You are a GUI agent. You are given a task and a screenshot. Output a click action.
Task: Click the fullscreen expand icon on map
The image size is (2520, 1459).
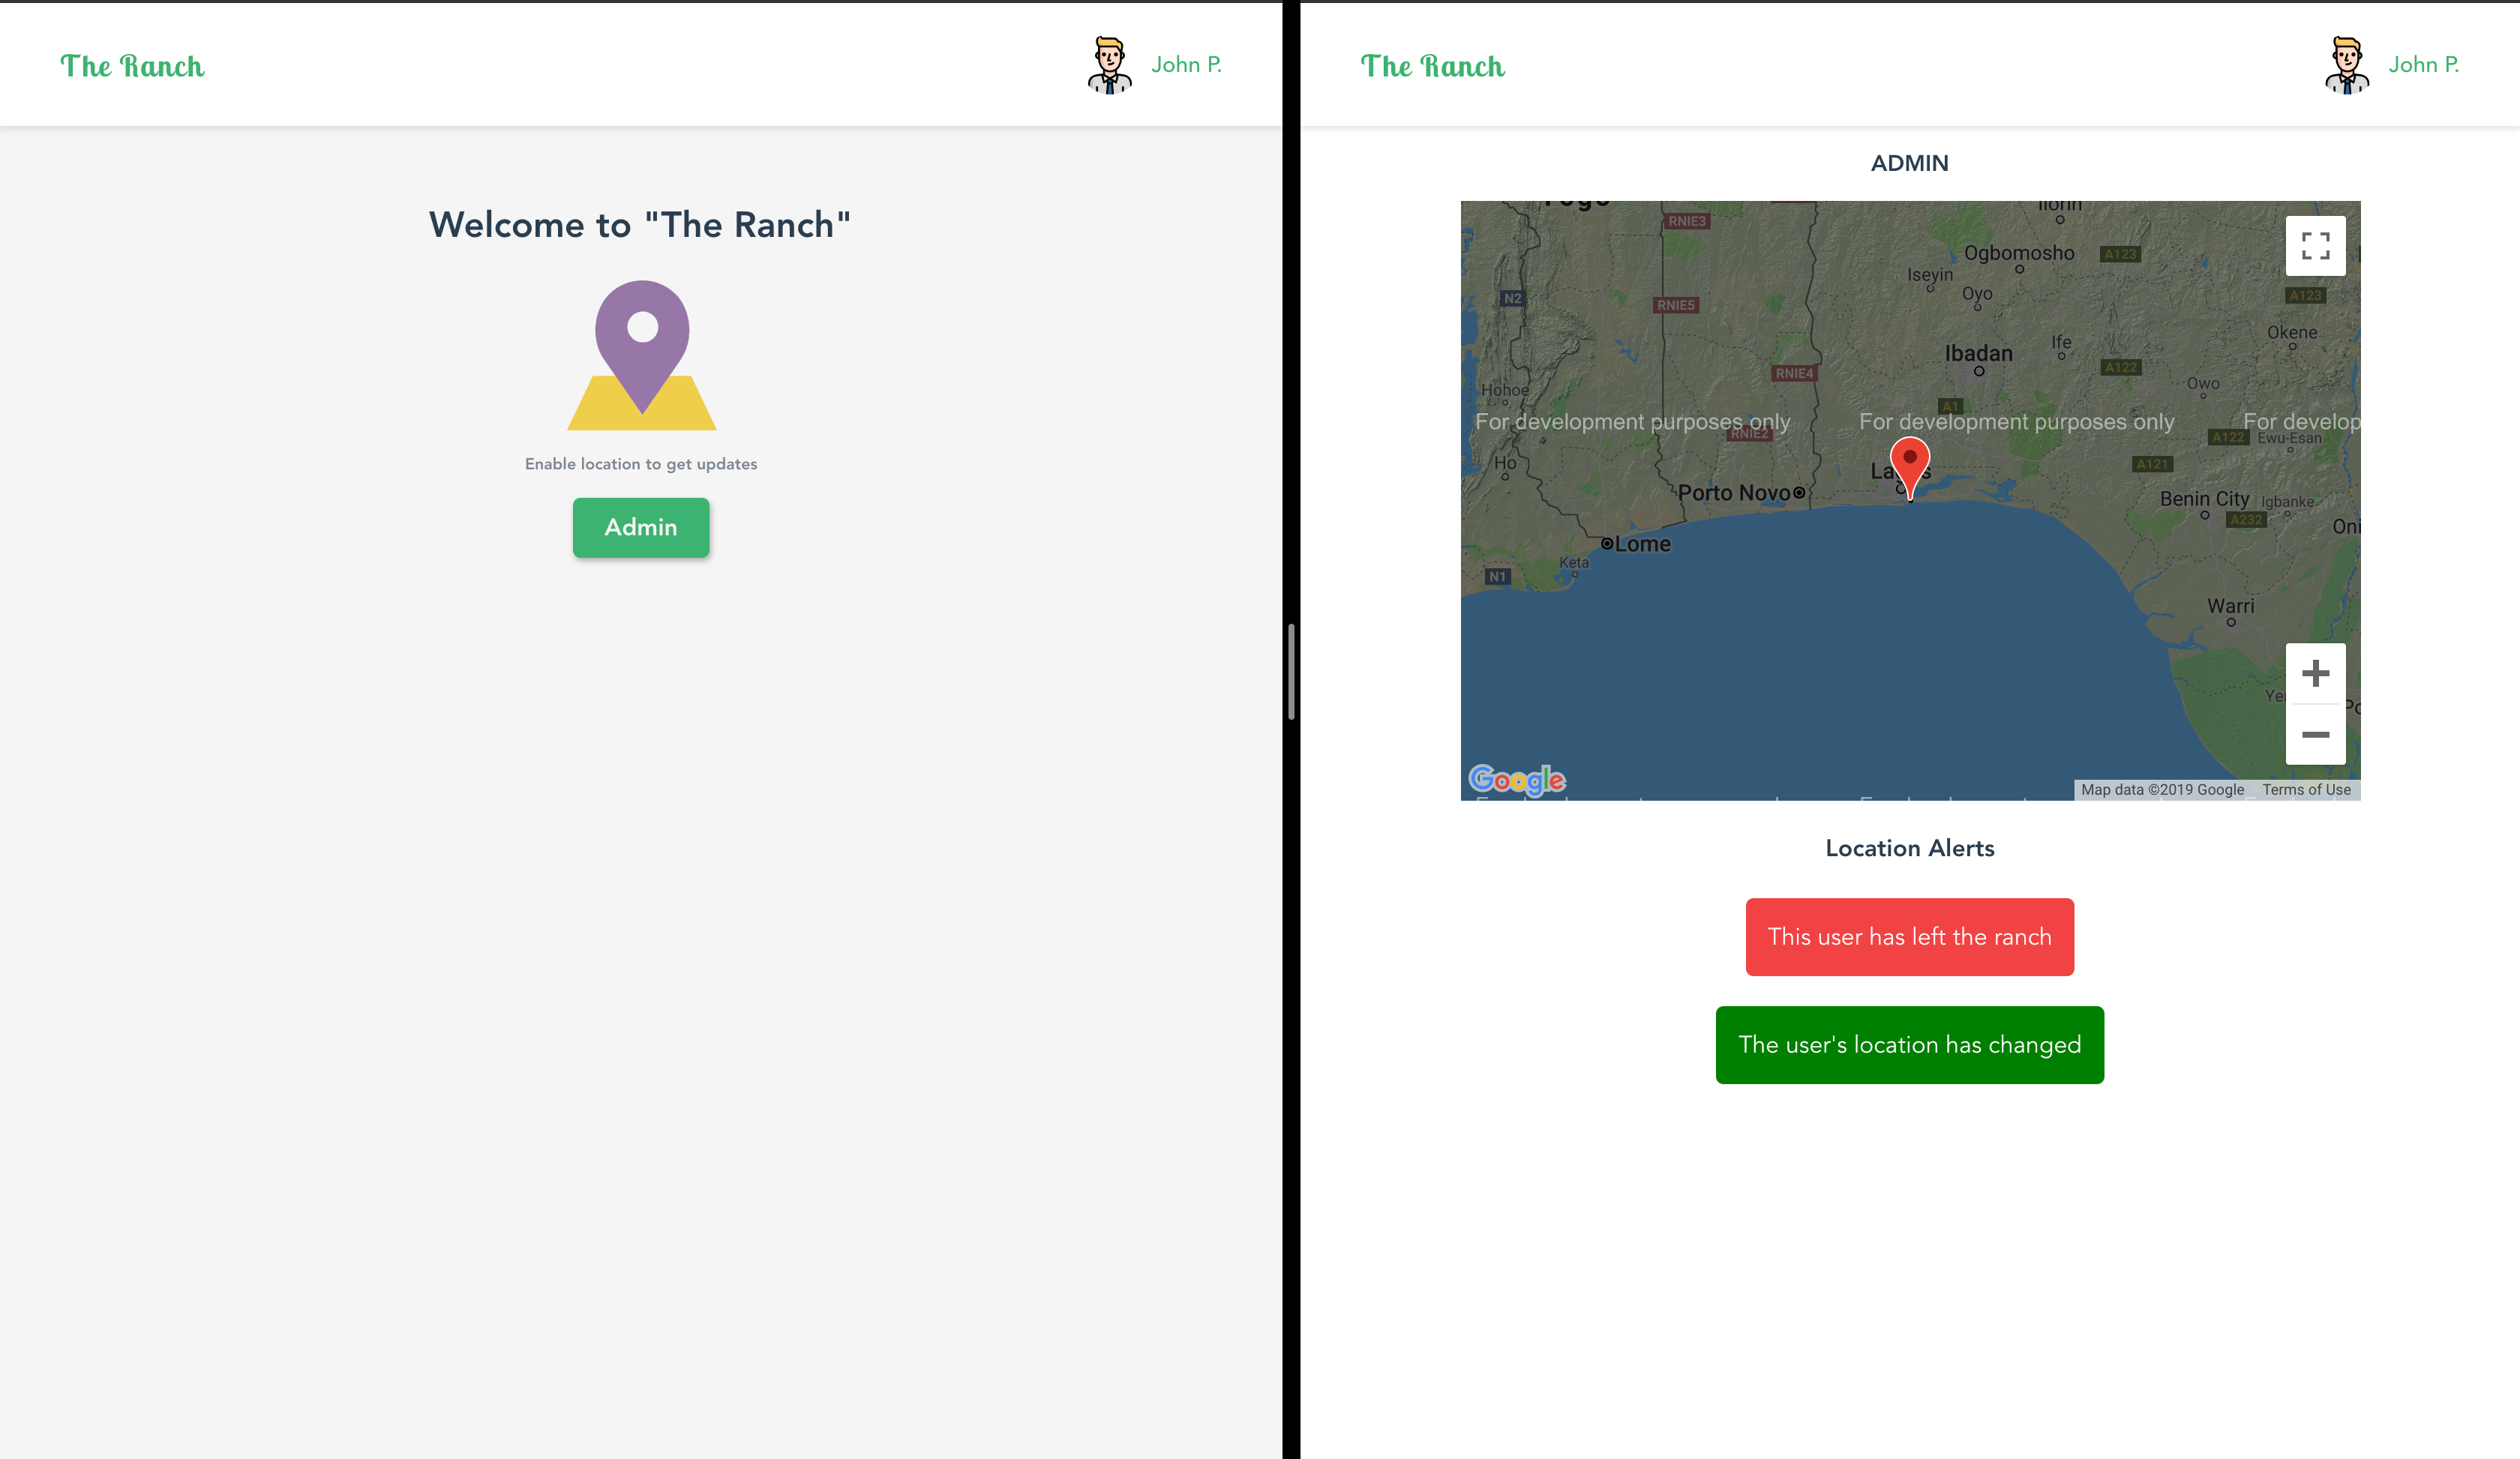(x=2311, y=243)
